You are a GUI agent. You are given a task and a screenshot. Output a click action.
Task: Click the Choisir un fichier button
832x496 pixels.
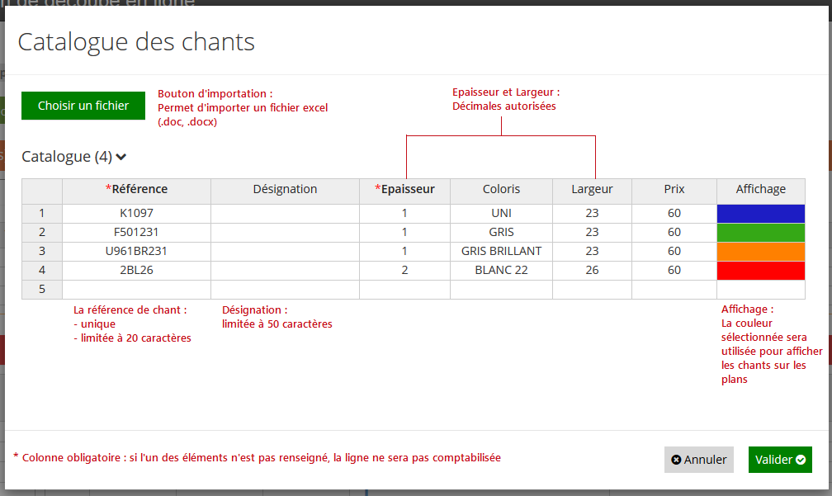83,106
